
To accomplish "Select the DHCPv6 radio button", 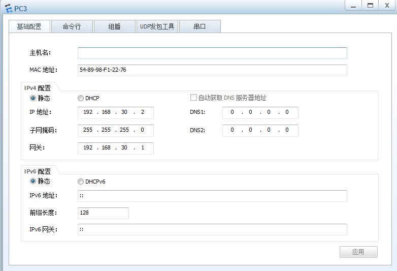I will 81,182.
